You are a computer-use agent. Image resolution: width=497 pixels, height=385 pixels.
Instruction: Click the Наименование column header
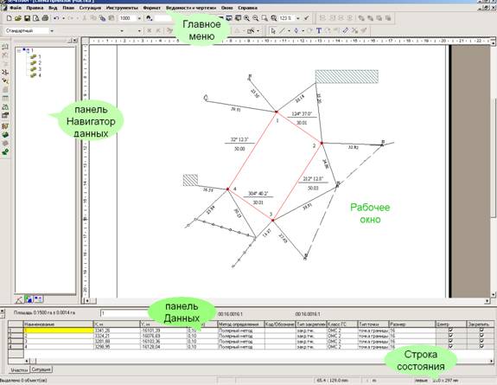[59, 324]
